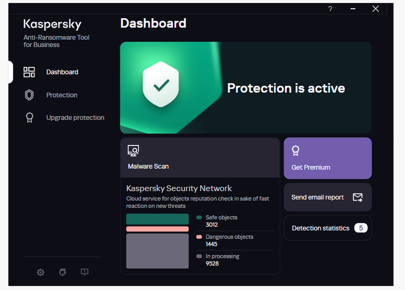Open the Dashboard grid icon in sidebar
The image size is (405, 290).
pyautogui.click(x=29, y=72)
